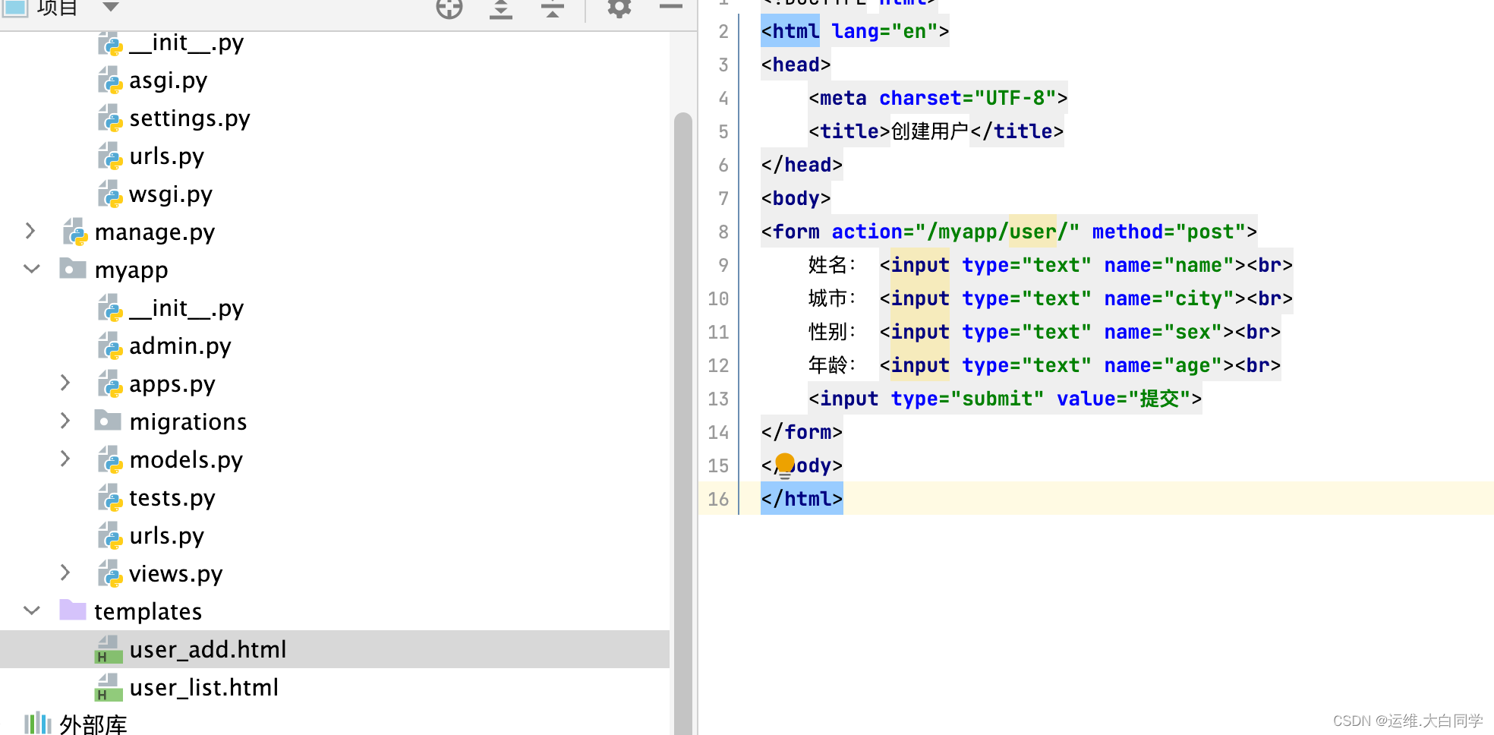Viewport: 1494px width, 735px height.
Task: Click line number 13 in the gutter
Action: click(x=718, y=399)
